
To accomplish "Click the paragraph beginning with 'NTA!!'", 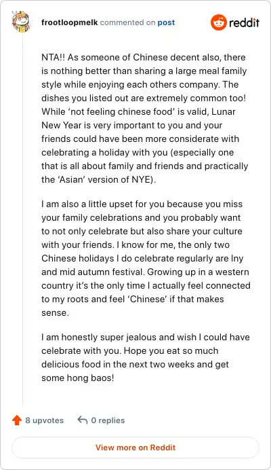I will coord(145,118).
